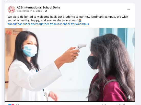Open ACS International School Doha profile picture
This screenshot has height=105, width=141.
[x=11, y=9]
